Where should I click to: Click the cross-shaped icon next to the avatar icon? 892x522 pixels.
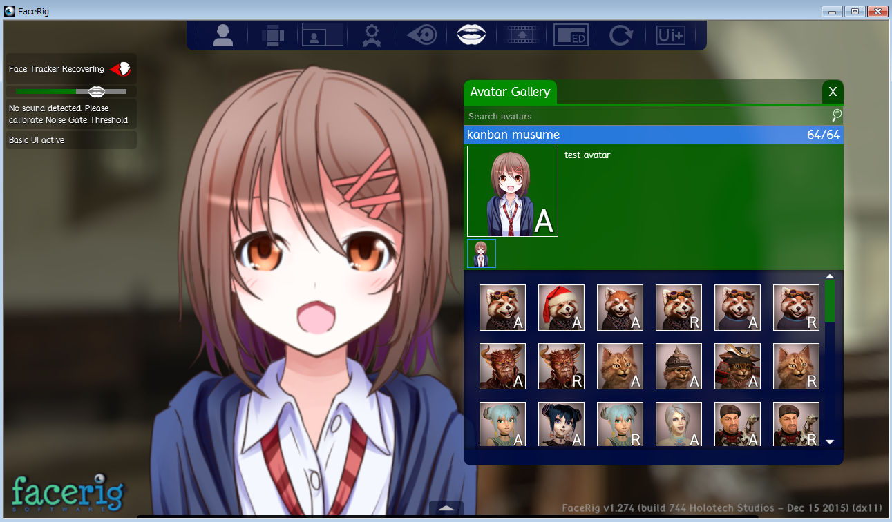pyautogui.click(x=273, y=35)
